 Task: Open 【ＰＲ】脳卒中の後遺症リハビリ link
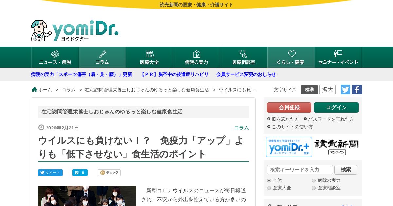click(x=174, y=74)
